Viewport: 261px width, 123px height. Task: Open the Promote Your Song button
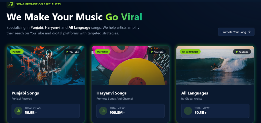coord(236,32)
